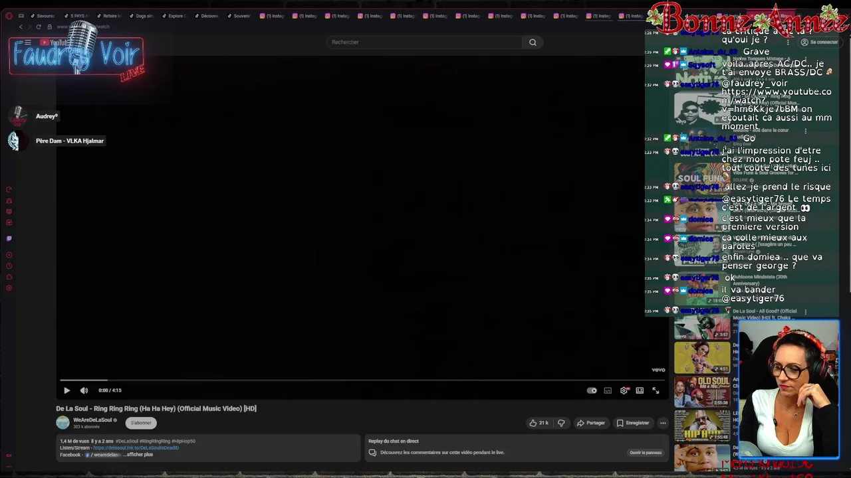
Task: Switch to the Souvenir tab
Action: [x=239, y=15]
